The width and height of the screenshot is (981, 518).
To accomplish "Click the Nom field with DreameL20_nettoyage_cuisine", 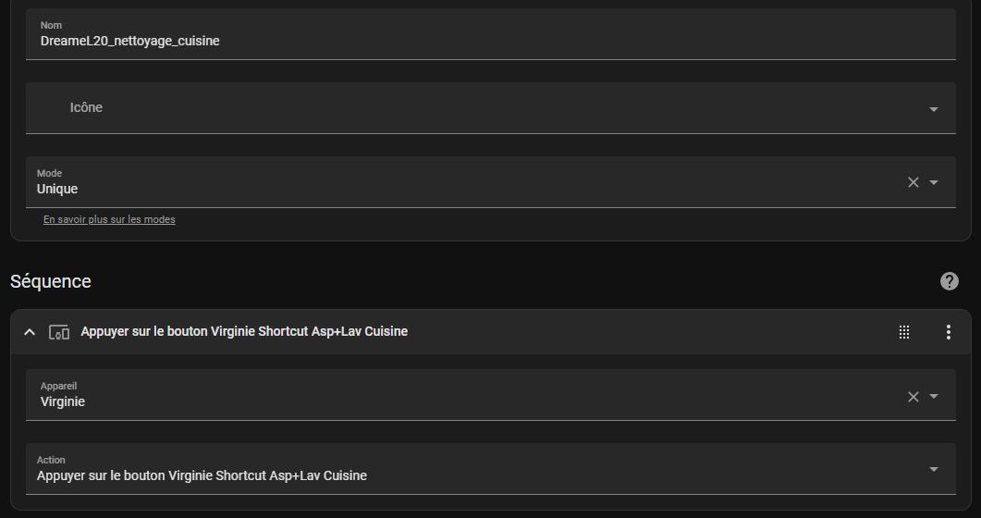I will pos(130,41).
